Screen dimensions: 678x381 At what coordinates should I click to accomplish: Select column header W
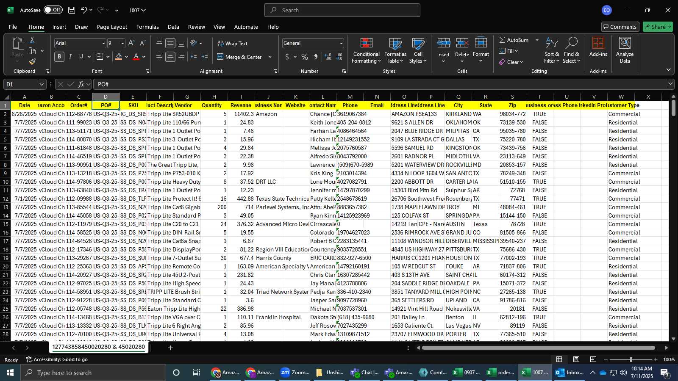(x=621, y=97)
